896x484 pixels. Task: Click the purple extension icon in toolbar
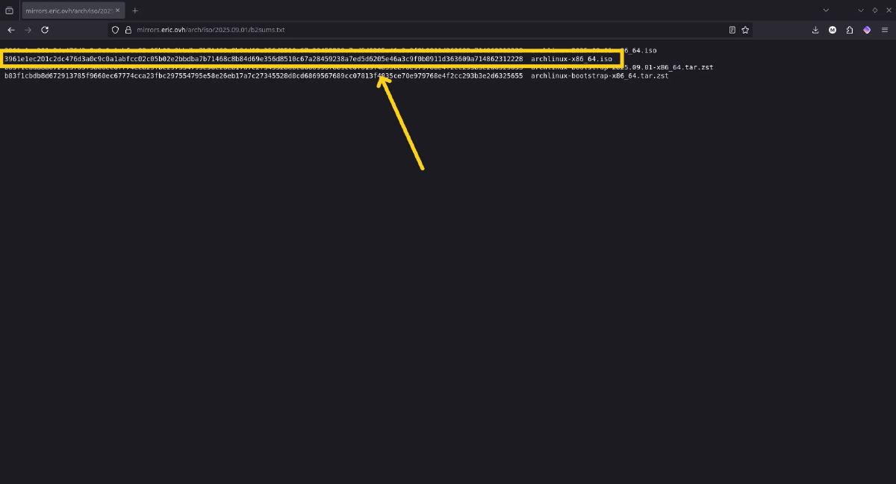tap(867, 30)
